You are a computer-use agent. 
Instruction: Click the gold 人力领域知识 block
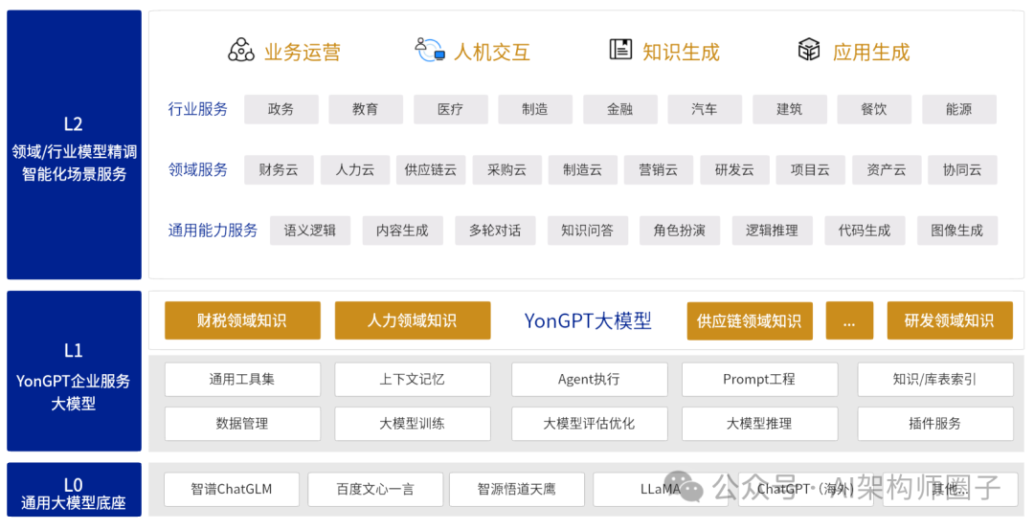click(413, 320)
